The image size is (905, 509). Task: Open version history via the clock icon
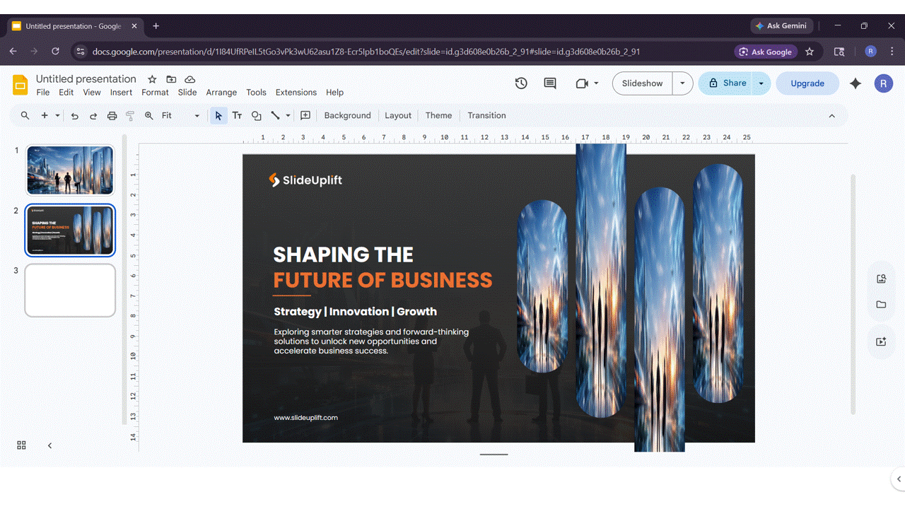pyautogui.click(x=521, y=83)
